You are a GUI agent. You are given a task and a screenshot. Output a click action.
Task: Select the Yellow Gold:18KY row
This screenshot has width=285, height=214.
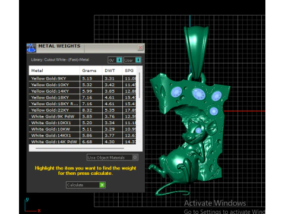click(x=83, y=97)
